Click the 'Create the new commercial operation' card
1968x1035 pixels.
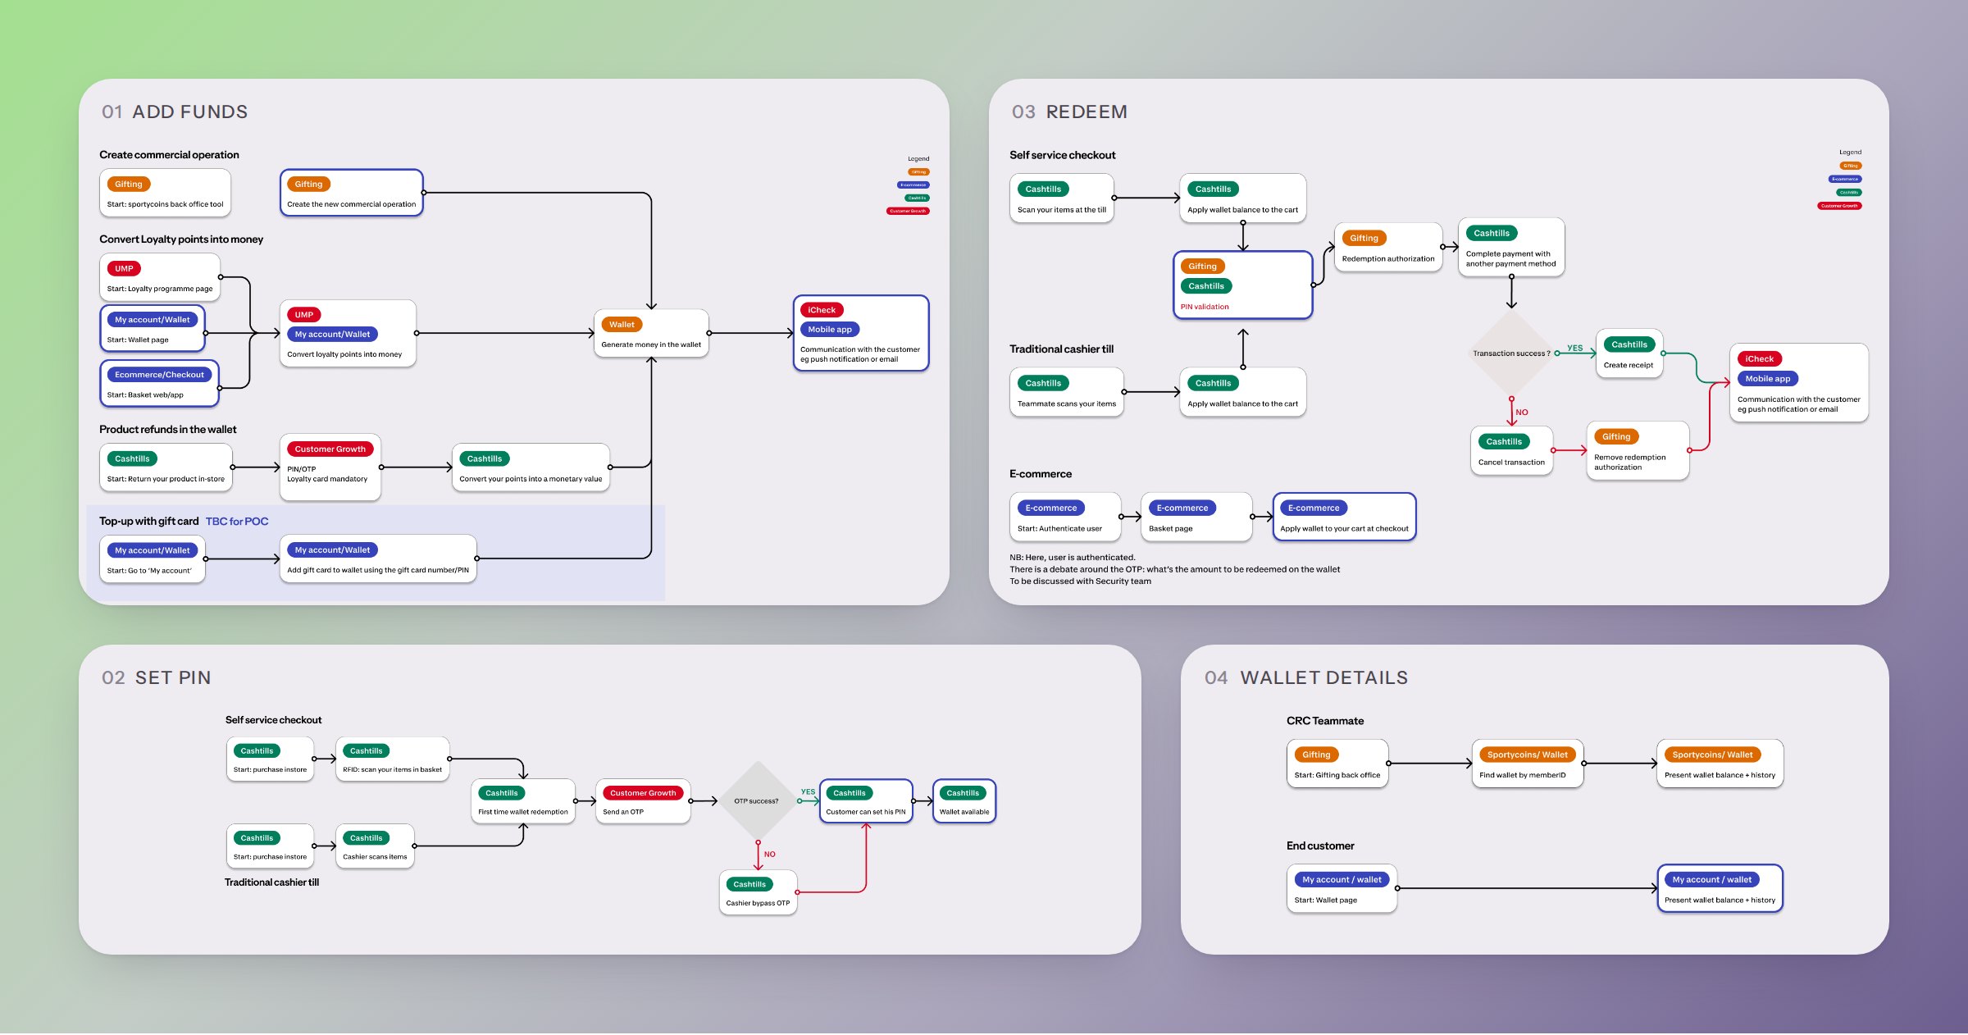click(351, 194)
